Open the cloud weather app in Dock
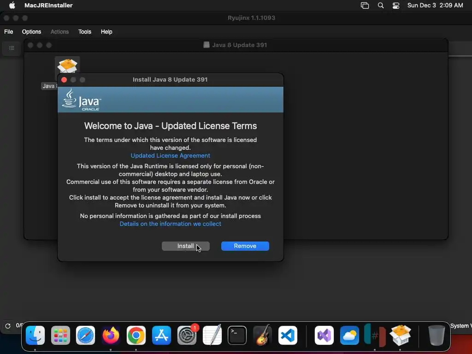The image size is (472, 354). tap(349, 336)
